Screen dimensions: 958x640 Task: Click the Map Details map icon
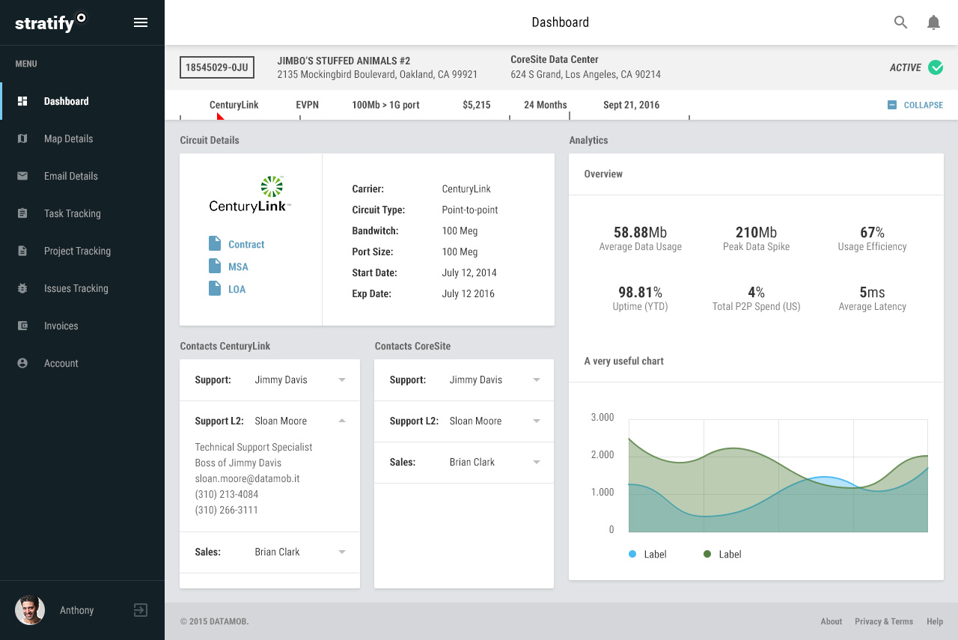[x=22, y=138]
